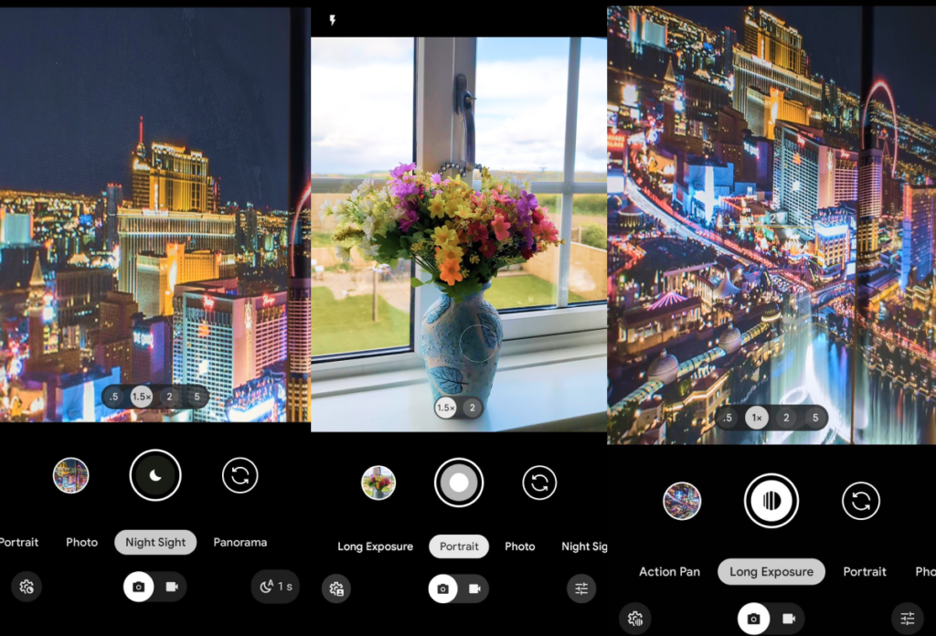Screen dimensions: 936x636
Task: Choose 5× zoom on the Night Sight preview
Action: click(196, 397)
